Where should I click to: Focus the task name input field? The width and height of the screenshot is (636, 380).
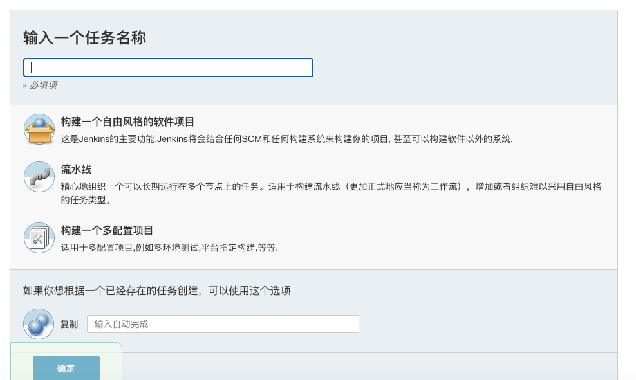pos(168,68)
